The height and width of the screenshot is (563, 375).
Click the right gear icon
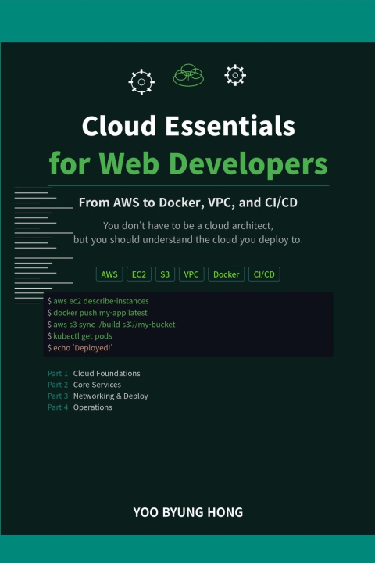(x=235, y=75)
